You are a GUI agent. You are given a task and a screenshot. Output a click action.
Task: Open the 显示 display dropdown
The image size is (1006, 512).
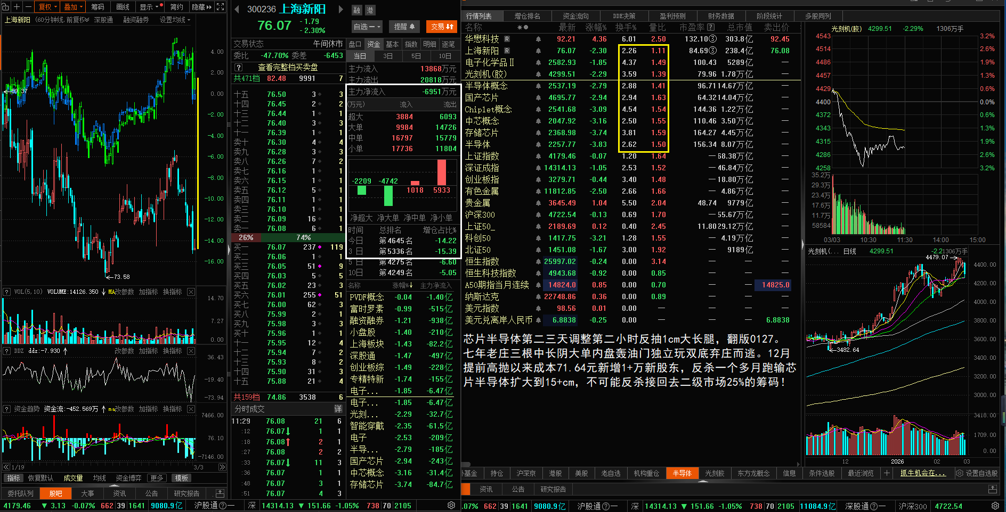coord(150,7)
